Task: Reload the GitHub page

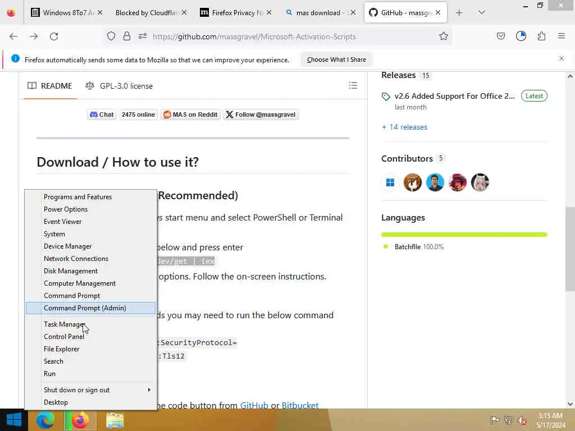Action: click(54, 36)
